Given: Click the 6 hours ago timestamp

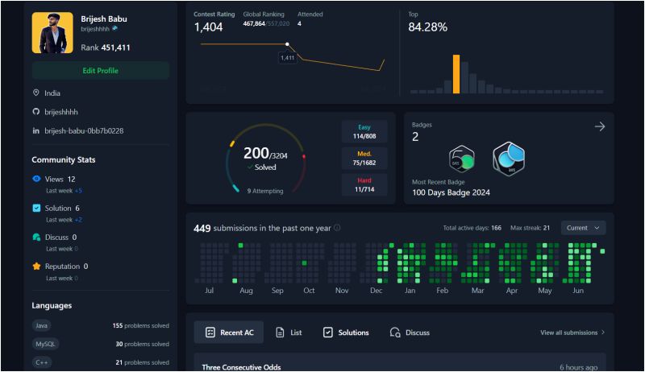Looking at the screenshot, I should pos(579,367).
